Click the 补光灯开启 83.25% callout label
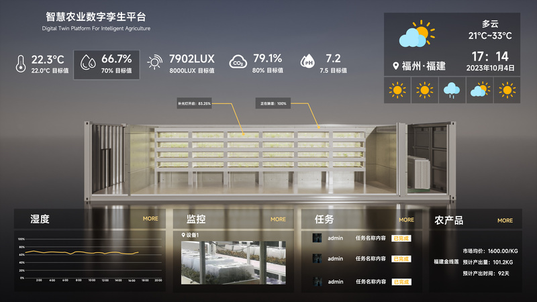537x302 pixels. (195, 103)
